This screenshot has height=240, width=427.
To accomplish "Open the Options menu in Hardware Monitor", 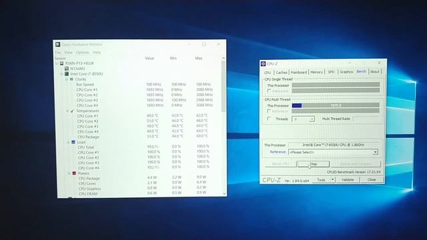I will 83,52.
